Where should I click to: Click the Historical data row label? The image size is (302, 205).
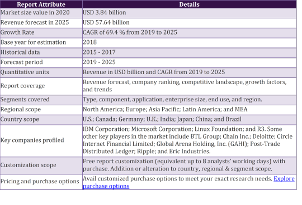click(20, 52)
